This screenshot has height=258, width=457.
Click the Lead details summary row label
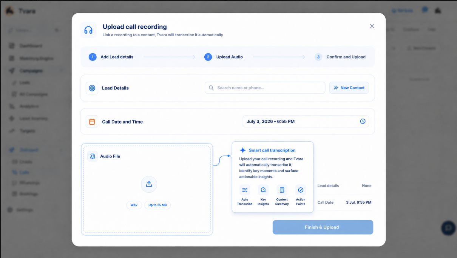pyautogui.click(x=328, y=186)
